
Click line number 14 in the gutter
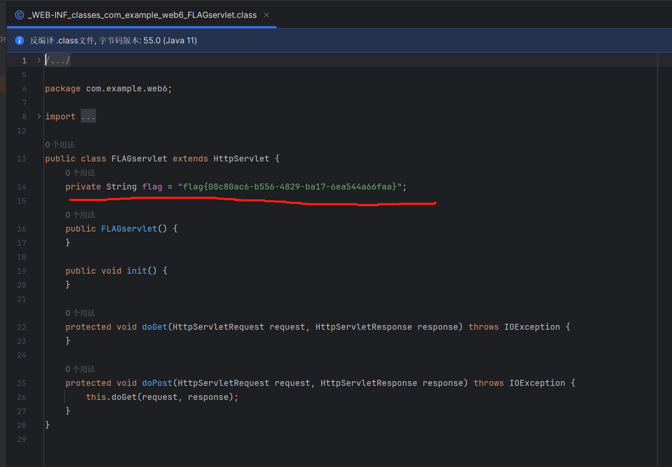[22, 187]
